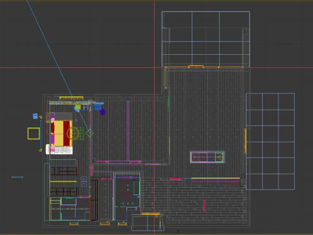Pick the orange window bar on top wall
313x235 pixels.
click(196, 66)
